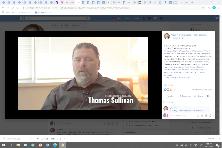Open the post options three-dot menu
The image size is (222, 148).
(211, 35)
